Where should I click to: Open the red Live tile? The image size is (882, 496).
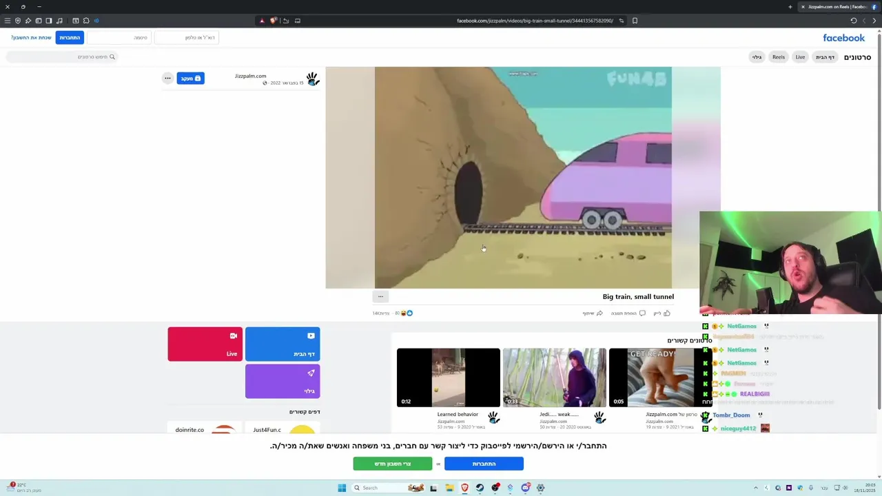pyautogui.click(x=205, y=344)
